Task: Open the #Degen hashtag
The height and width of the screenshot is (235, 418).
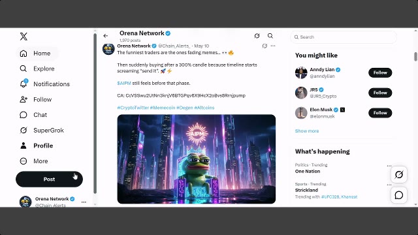Action: (185, 108)
